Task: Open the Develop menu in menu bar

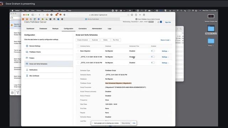Action: [56, 11]
